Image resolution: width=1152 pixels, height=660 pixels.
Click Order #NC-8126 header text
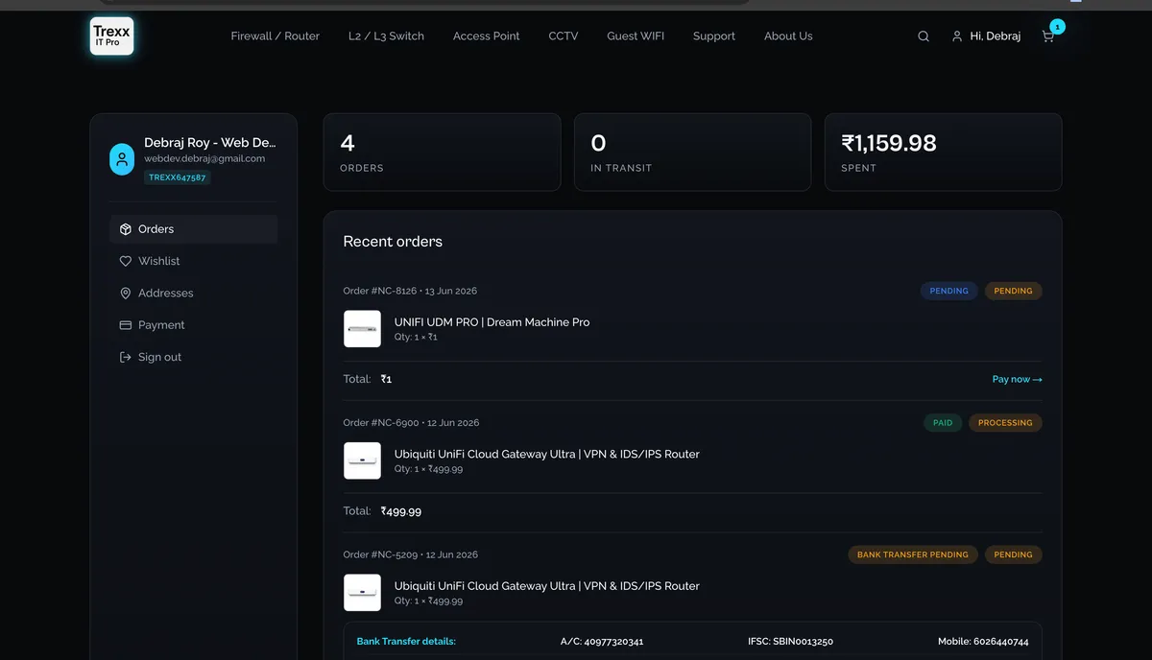[x=410, y=291]
